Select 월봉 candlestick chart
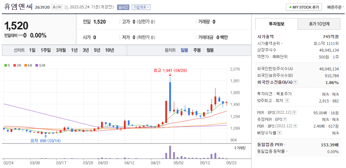Viewport: 346px width, 168px height. click(x=210, y=50)
